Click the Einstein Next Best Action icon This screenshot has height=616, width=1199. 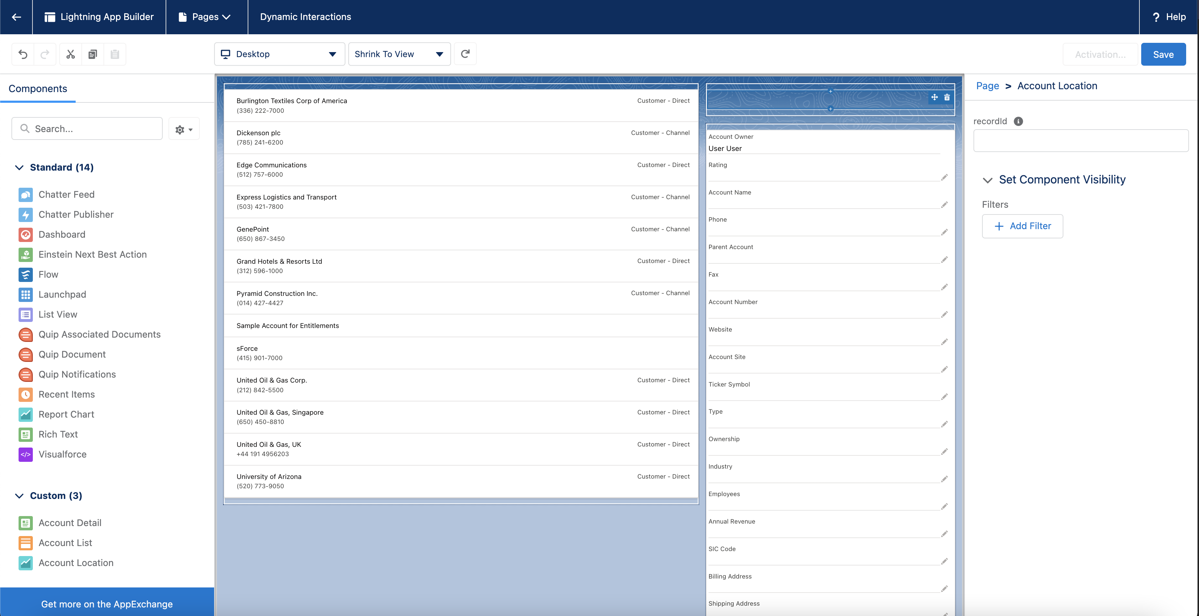coord(26,255)
